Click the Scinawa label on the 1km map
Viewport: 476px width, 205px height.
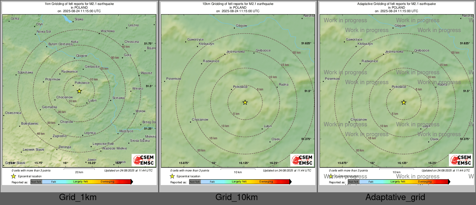pyautogui.click(x=118, y=98)
